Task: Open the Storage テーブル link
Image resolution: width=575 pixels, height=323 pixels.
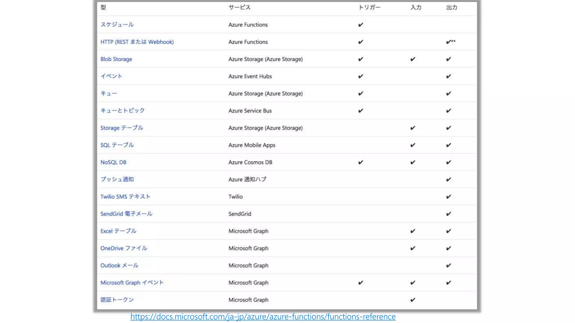Action: coord(122,128)
